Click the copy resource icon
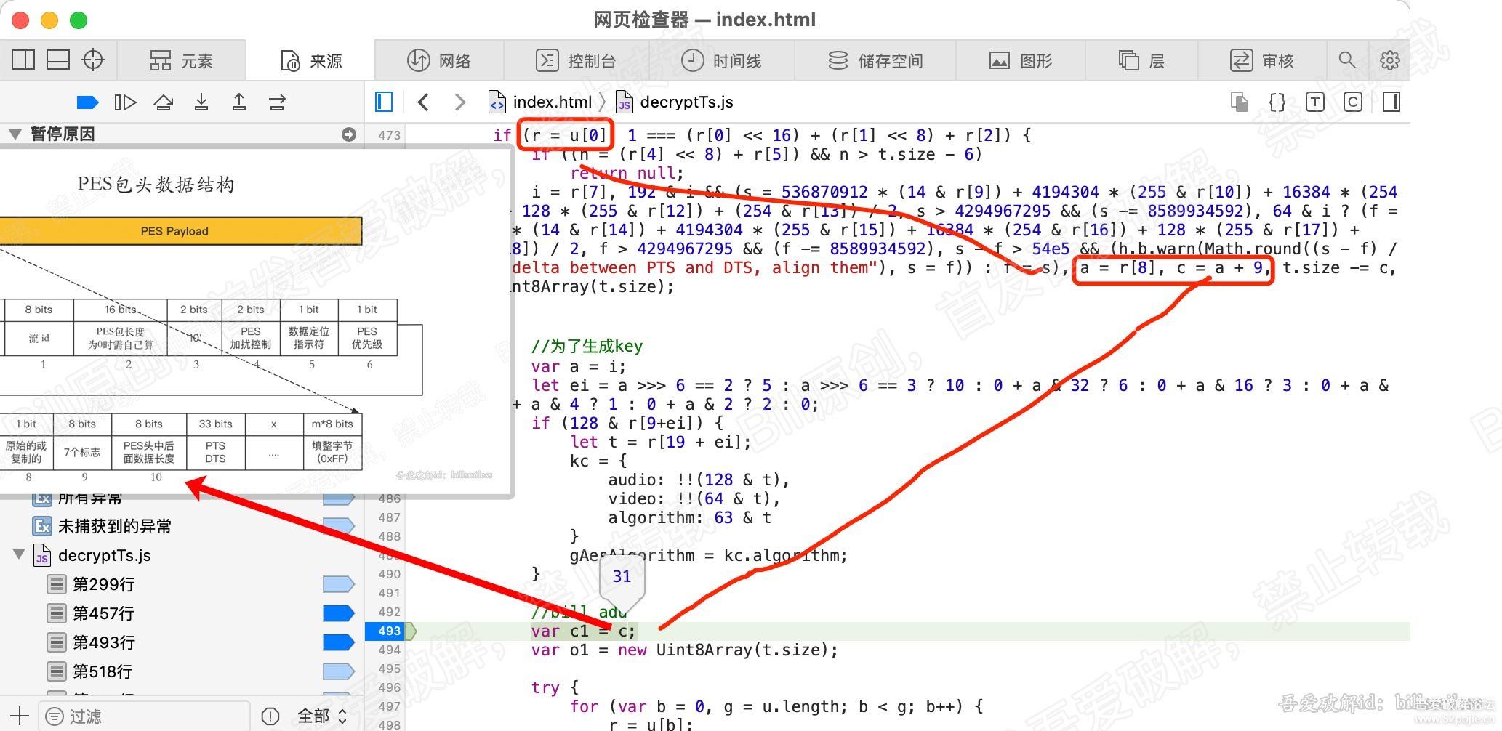1502x731 pixels. (x=1240, y=102)
